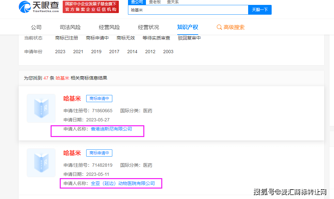
Task: Switch to the 查公司 search tab
Action: pos(137,2)
